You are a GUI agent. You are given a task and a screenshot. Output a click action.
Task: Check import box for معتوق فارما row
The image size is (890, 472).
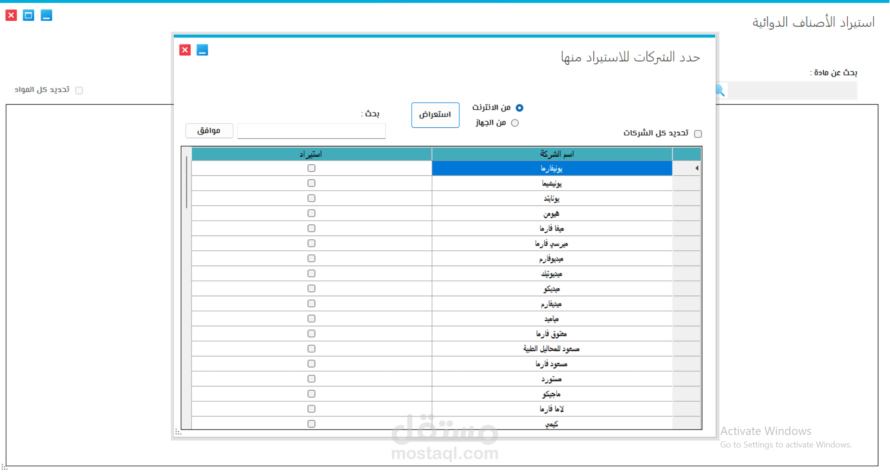click(x=311, y=334)
